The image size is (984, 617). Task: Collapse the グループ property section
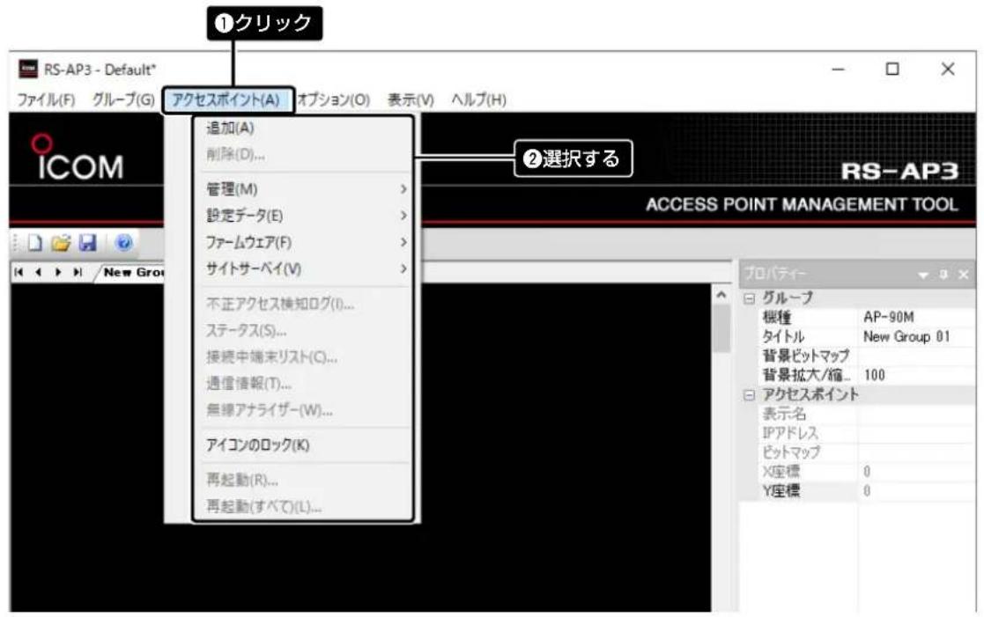(x=749, y=297)
